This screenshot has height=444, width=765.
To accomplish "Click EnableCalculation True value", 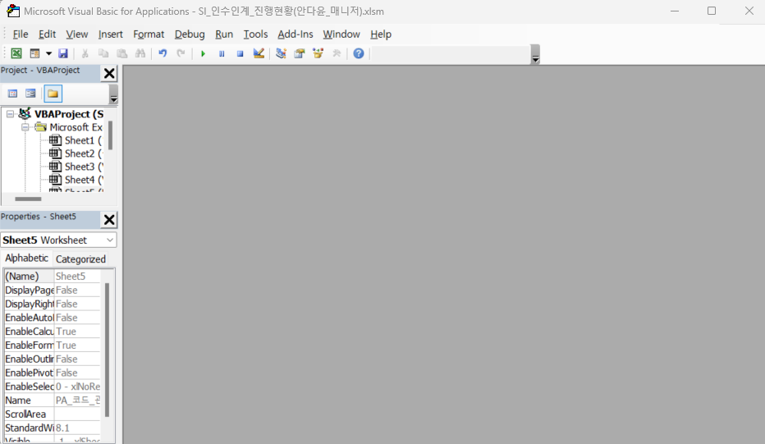I will [x=77, y=332].
